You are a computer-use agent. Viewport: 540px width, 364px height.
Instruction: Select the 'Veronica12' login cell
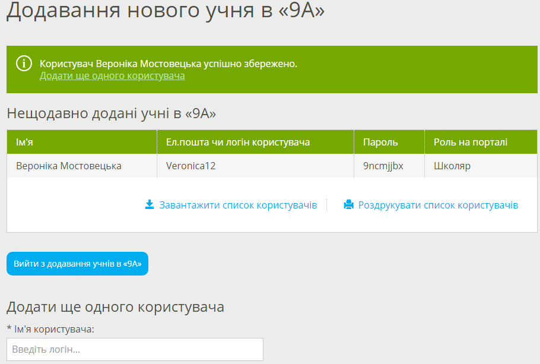point(256,166)
